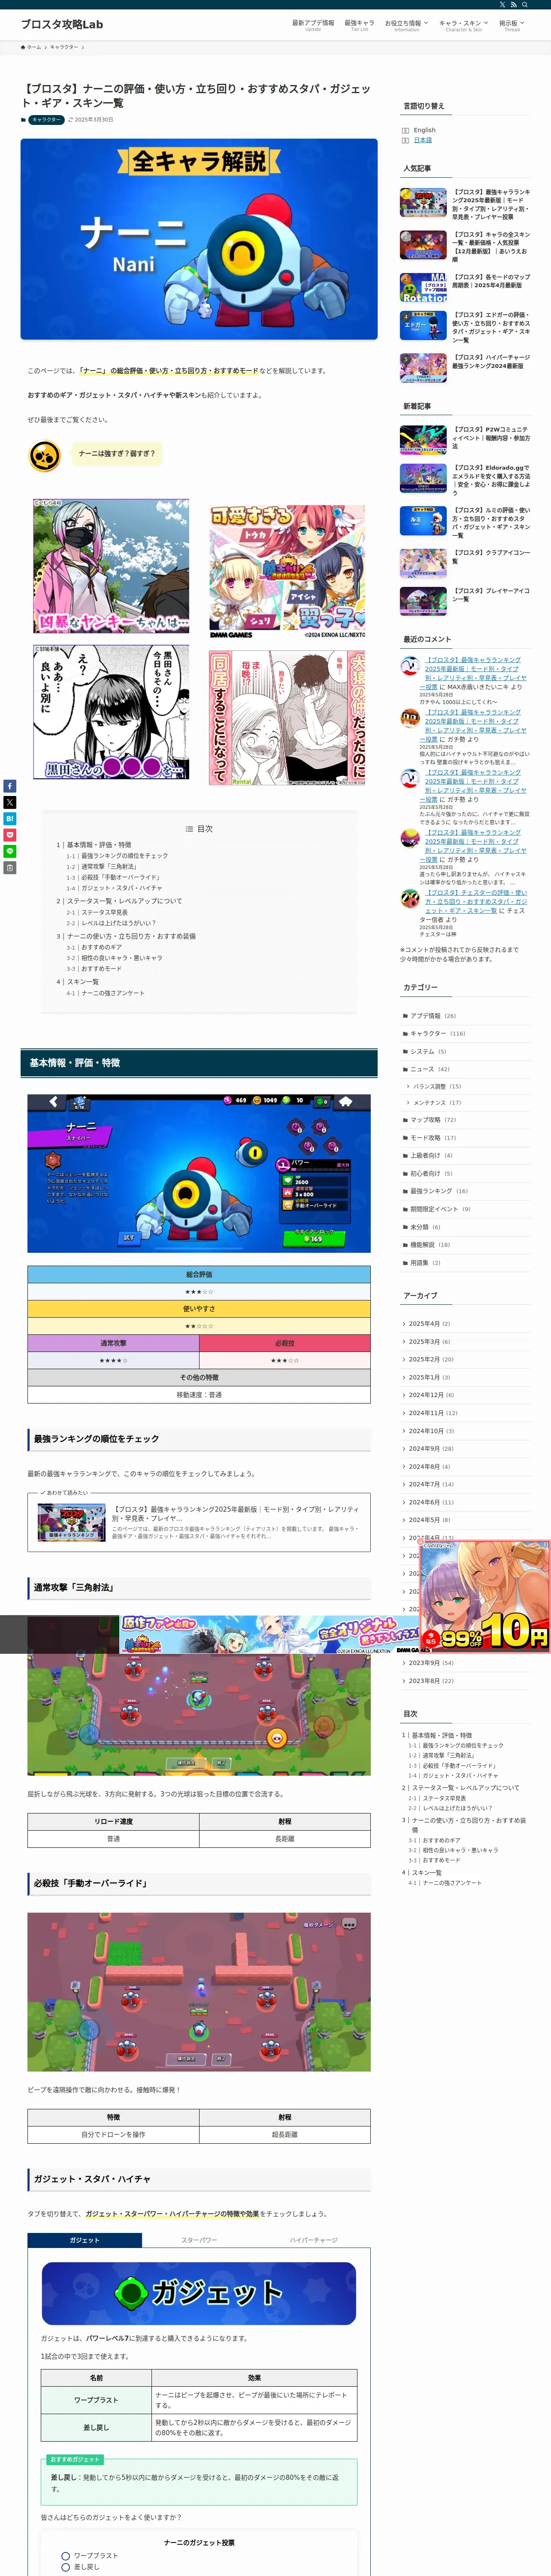Click the キャラクター category tag under title
Viewport: 551px width, 2576px height.
point(46,120)
